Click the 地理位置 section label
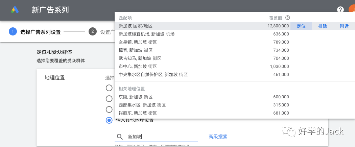 tap(55, 78)
